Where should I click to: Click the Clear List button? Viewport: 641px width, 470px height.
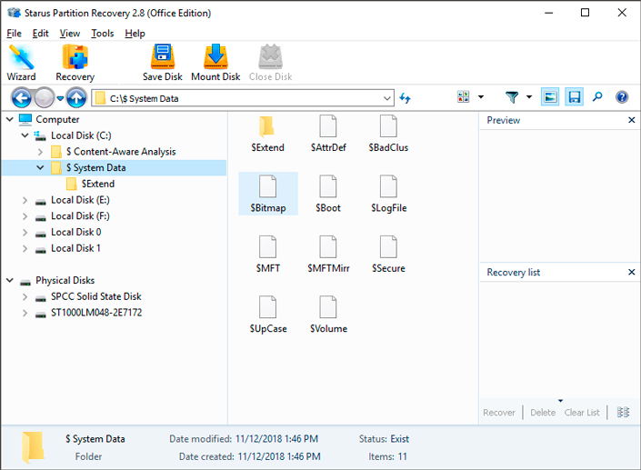point(582,413)
